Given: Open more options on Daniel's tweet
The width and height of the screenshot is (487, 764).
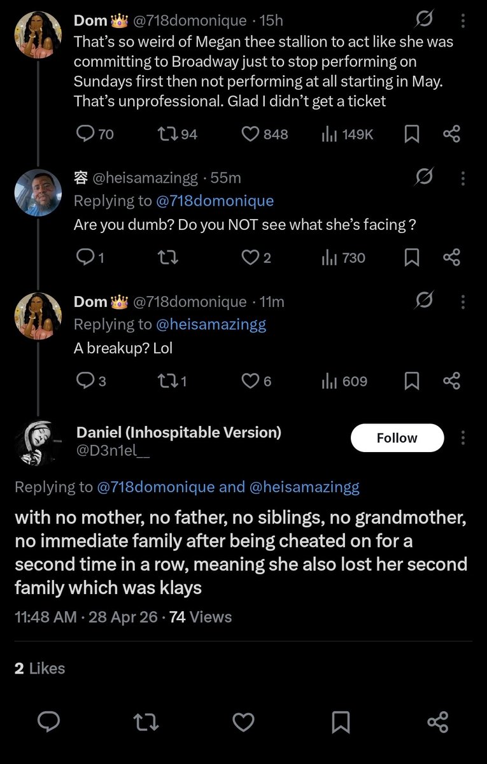Looking at the screenshot, I should [x=463, y=438].
